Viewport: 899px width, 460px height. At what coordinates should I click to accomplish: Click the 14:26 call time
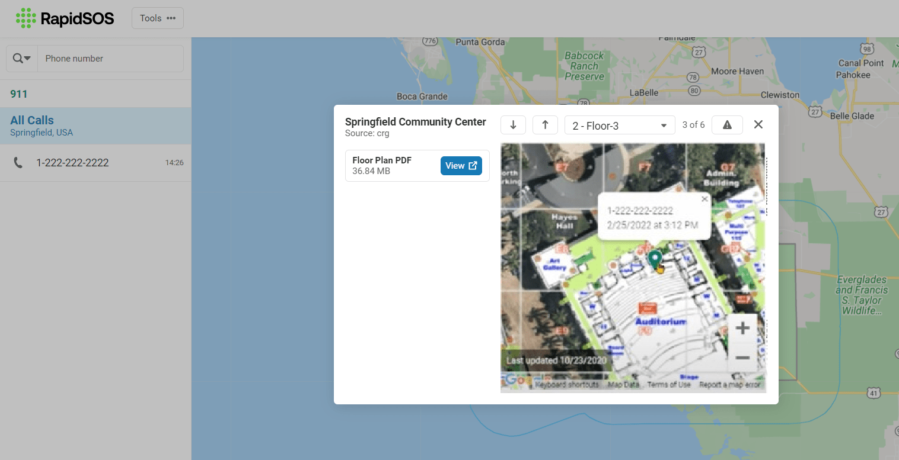point(174,163)
